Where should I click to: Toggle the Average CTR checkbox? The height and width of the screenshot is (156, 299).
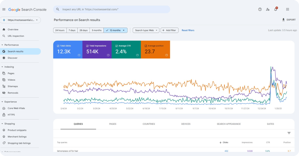click(x=117, y=46)
